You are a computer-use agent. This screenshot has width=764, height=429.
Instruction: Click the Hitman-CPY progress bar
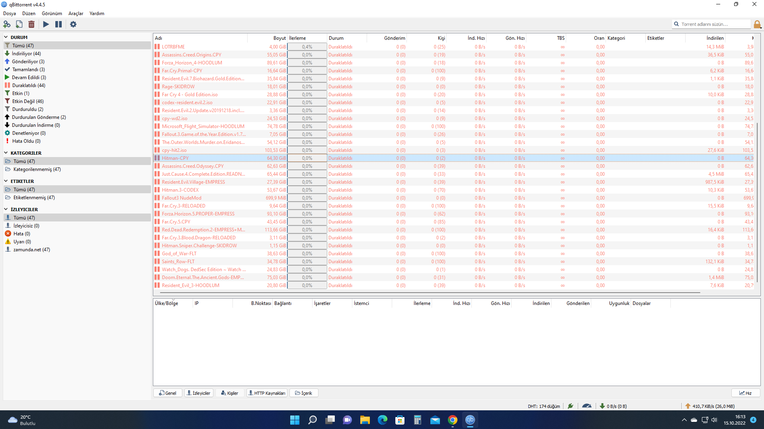(307, 158)
